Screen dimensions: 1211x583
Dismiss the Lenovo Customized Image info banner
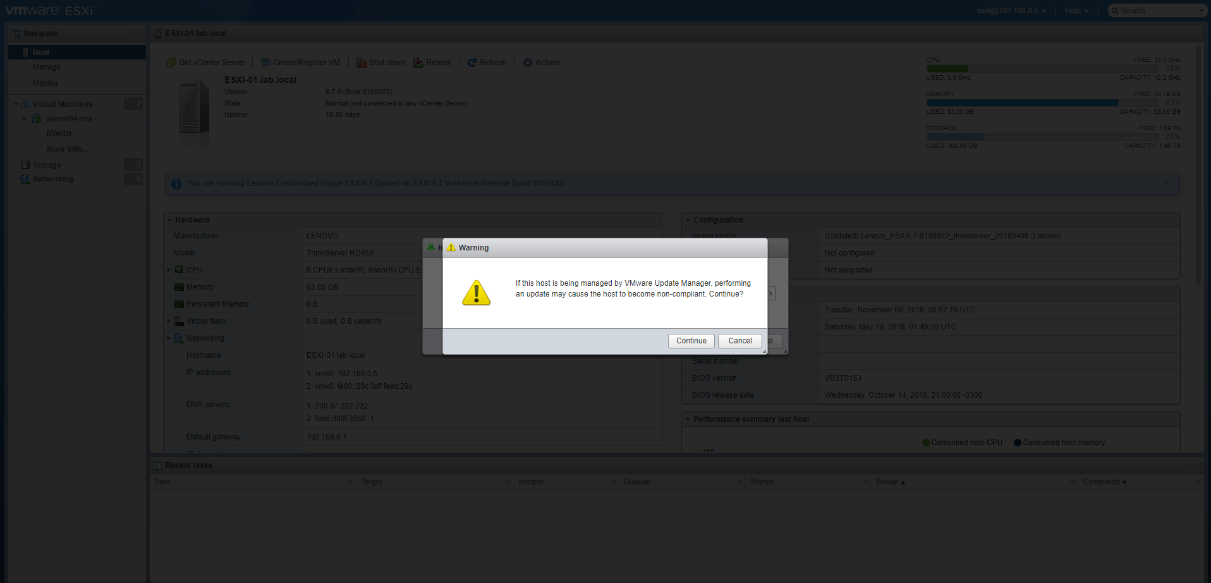pyautogui.click(x=1165, y=183)
